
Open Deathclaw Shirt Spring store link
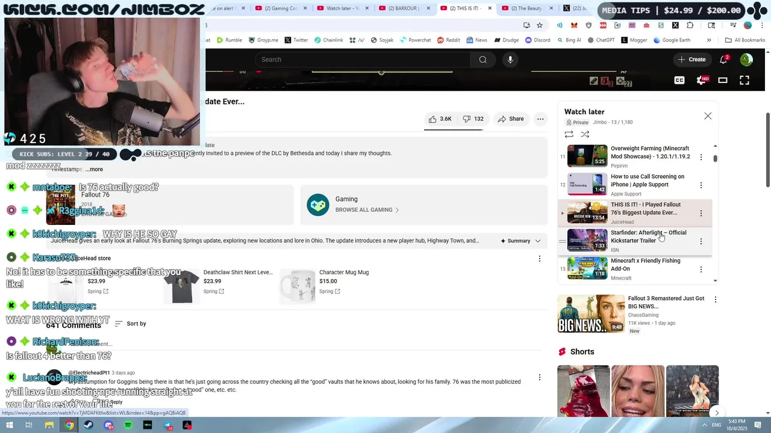point(214,292)
